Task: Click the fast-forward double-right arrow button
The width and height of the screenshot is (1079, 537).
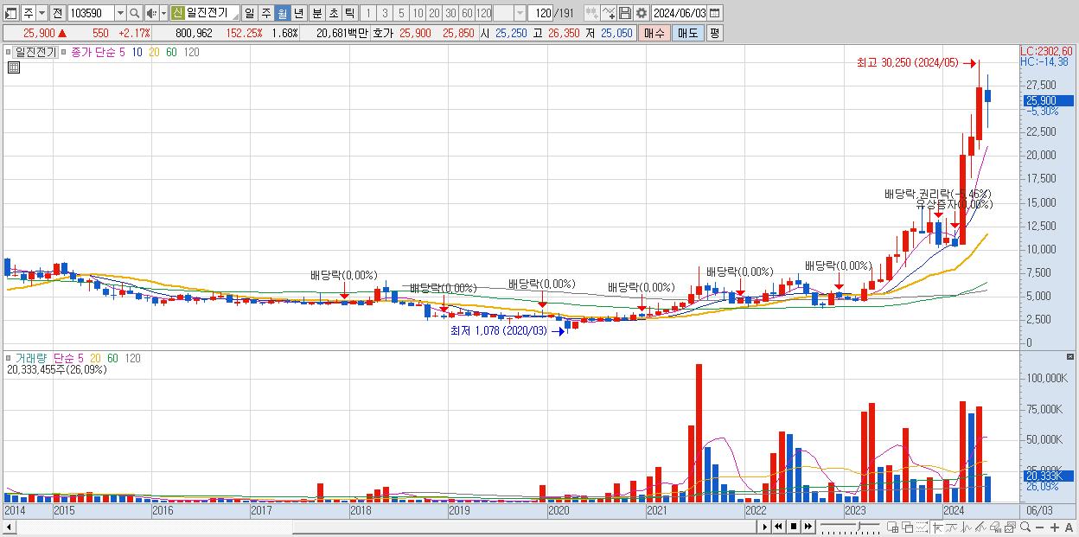Action: coord(808,527)
